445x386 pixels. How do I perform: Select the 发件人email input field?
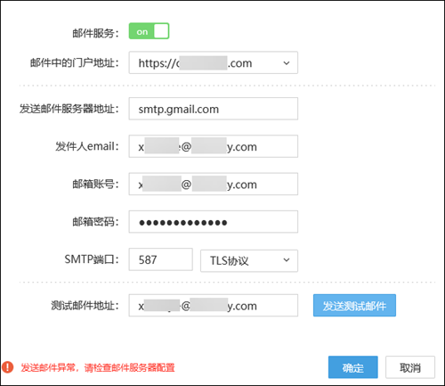[x=214, y=146]
